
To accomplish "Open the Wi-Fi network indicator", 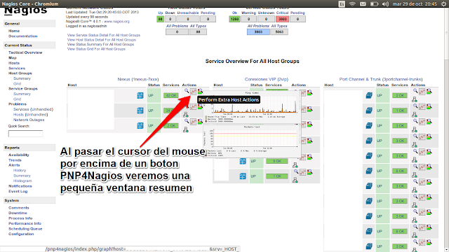I will tap(352, 3).
